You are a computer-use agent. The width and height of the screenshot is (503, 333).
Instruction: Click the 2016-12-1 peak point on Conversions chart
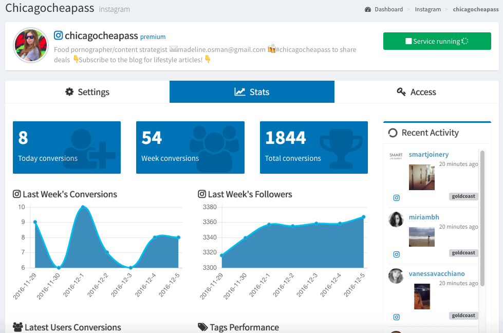pos(83,207)
